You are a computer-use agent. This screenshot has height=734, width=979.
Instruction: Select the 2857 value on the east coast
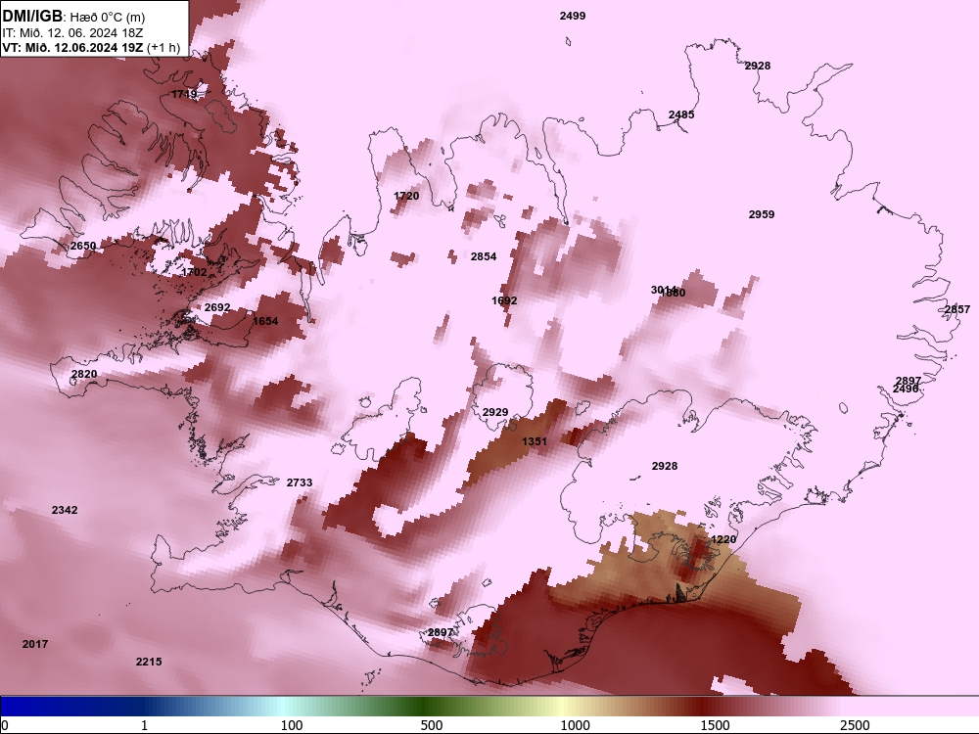coord(957,309)
